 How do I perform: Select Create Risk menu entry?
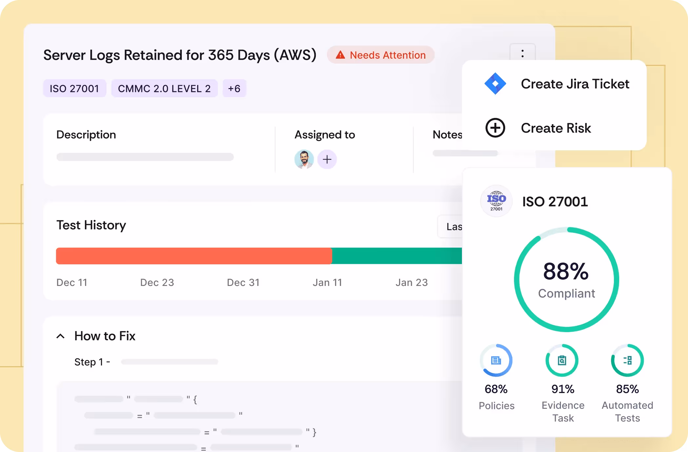coord(556,128)
